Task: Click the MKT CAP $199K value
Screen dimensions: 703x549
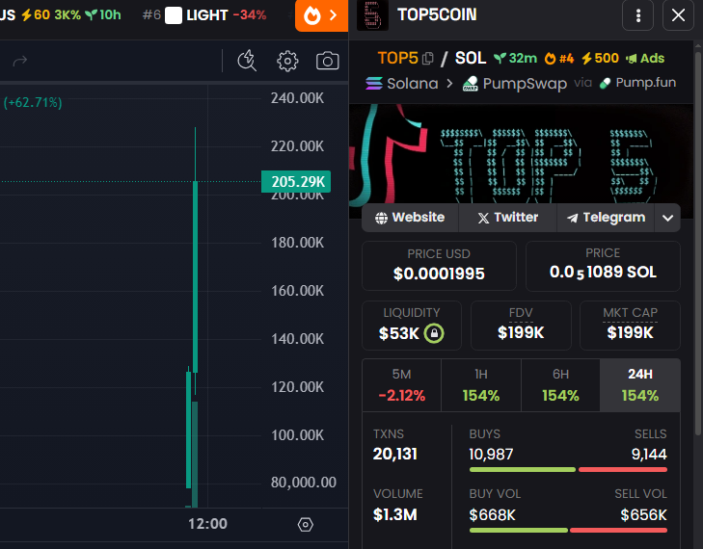Action: tap(630, 332)
